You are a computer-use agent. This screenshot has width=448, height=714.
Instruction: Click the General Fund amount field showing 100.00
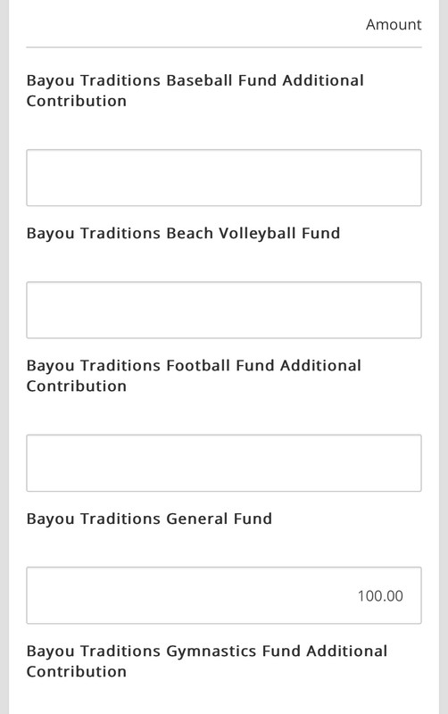pos(223,595)
